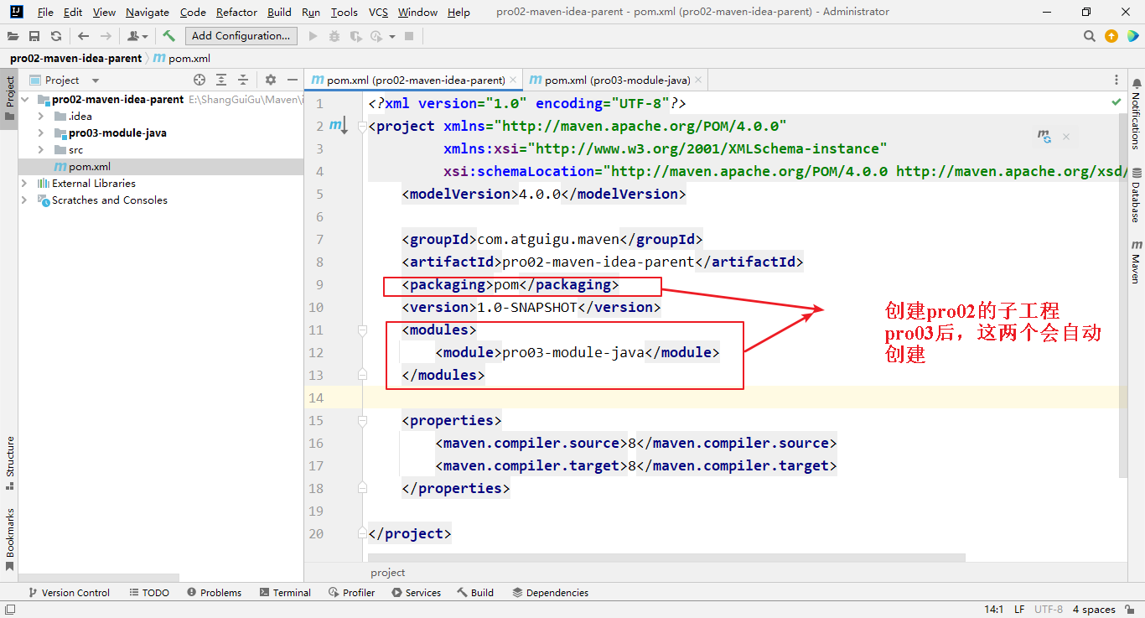Open the Problems tool window
This screenshot has width=1145, height=618.
pyautogui.click(x=215, y=592)
